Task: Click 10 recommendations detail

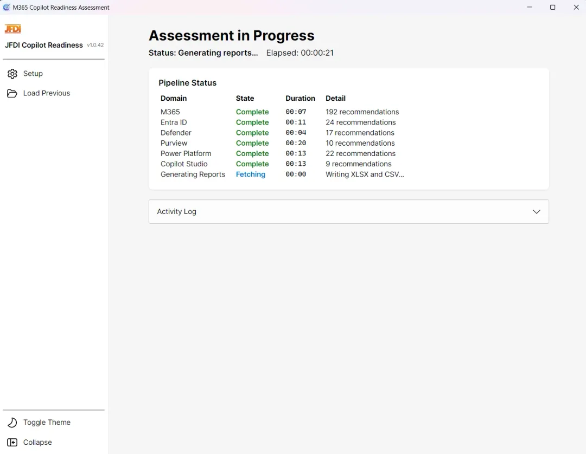Action: 360,143
